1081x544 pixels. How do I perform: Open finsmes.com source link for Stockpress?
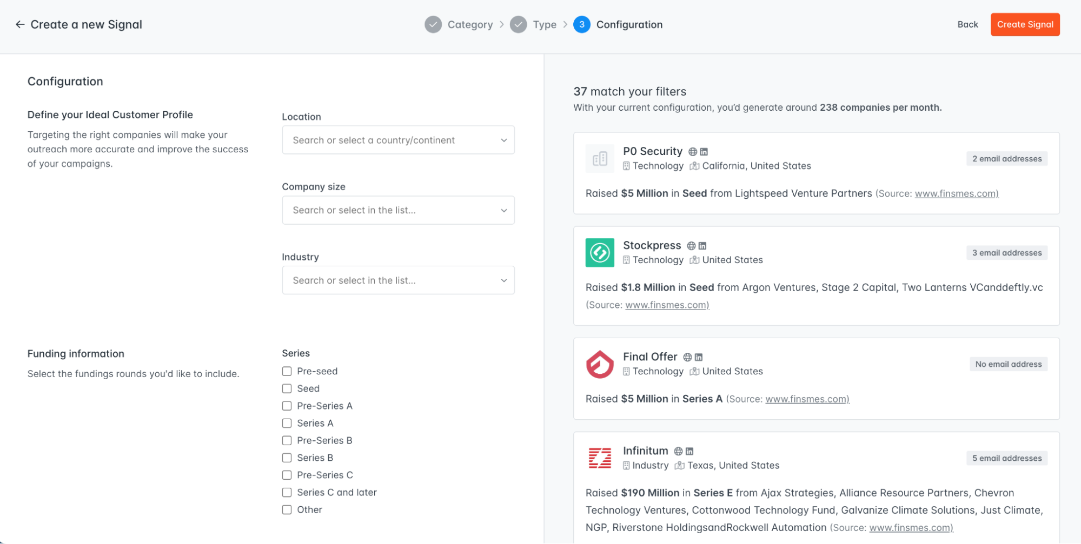click(x=667, y=305)
